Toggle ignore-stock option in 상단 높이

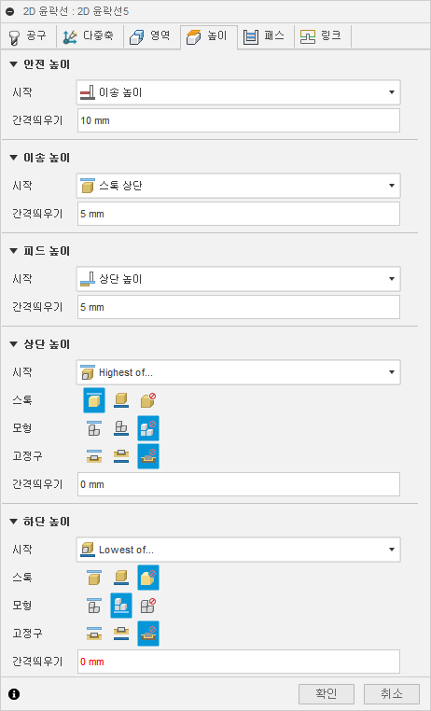point(148,400)
